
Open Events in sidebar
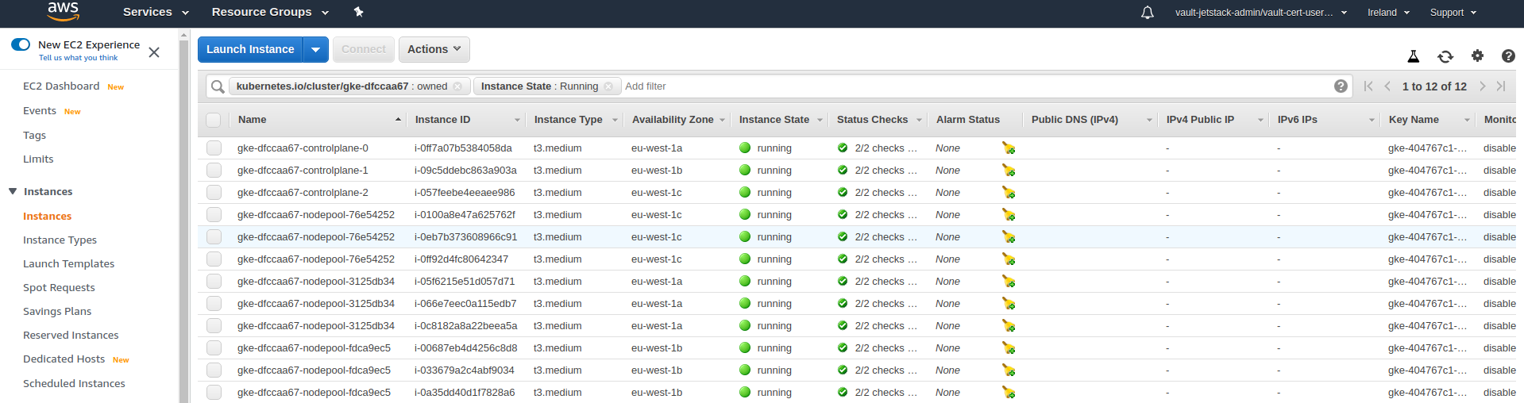(40, 110)
